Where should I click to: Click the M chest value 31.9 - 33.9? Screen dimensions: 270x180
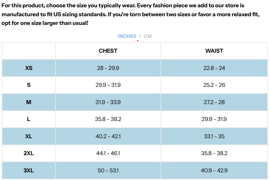108,102
